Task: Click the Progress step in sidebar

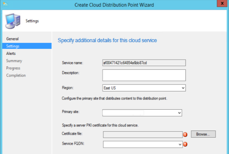Action: tap(13, 68)
